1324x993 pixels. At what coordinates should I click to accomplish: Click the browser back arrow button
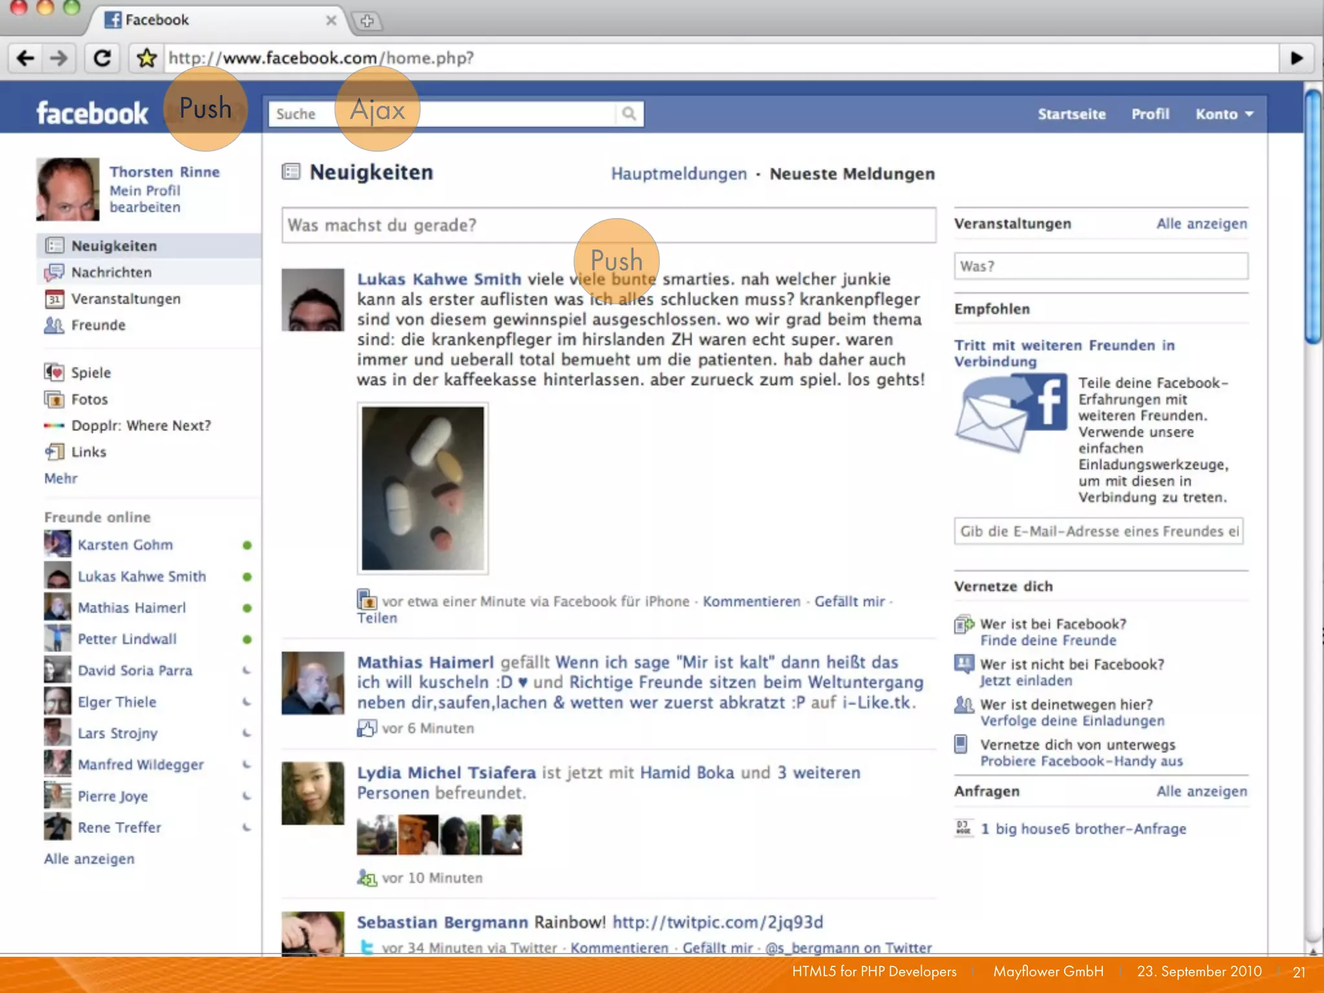coord(26,58)
